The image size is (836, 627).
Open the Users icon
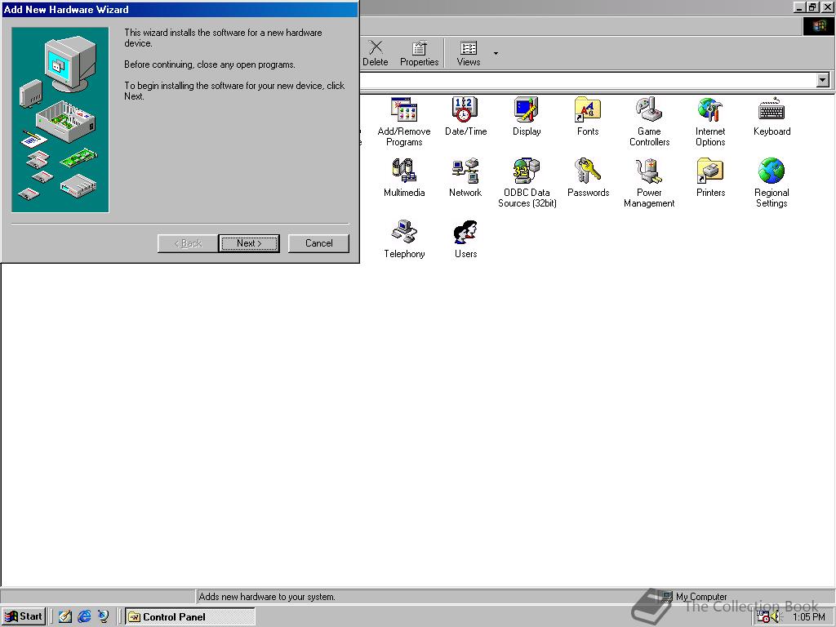(x=465, y=239)
